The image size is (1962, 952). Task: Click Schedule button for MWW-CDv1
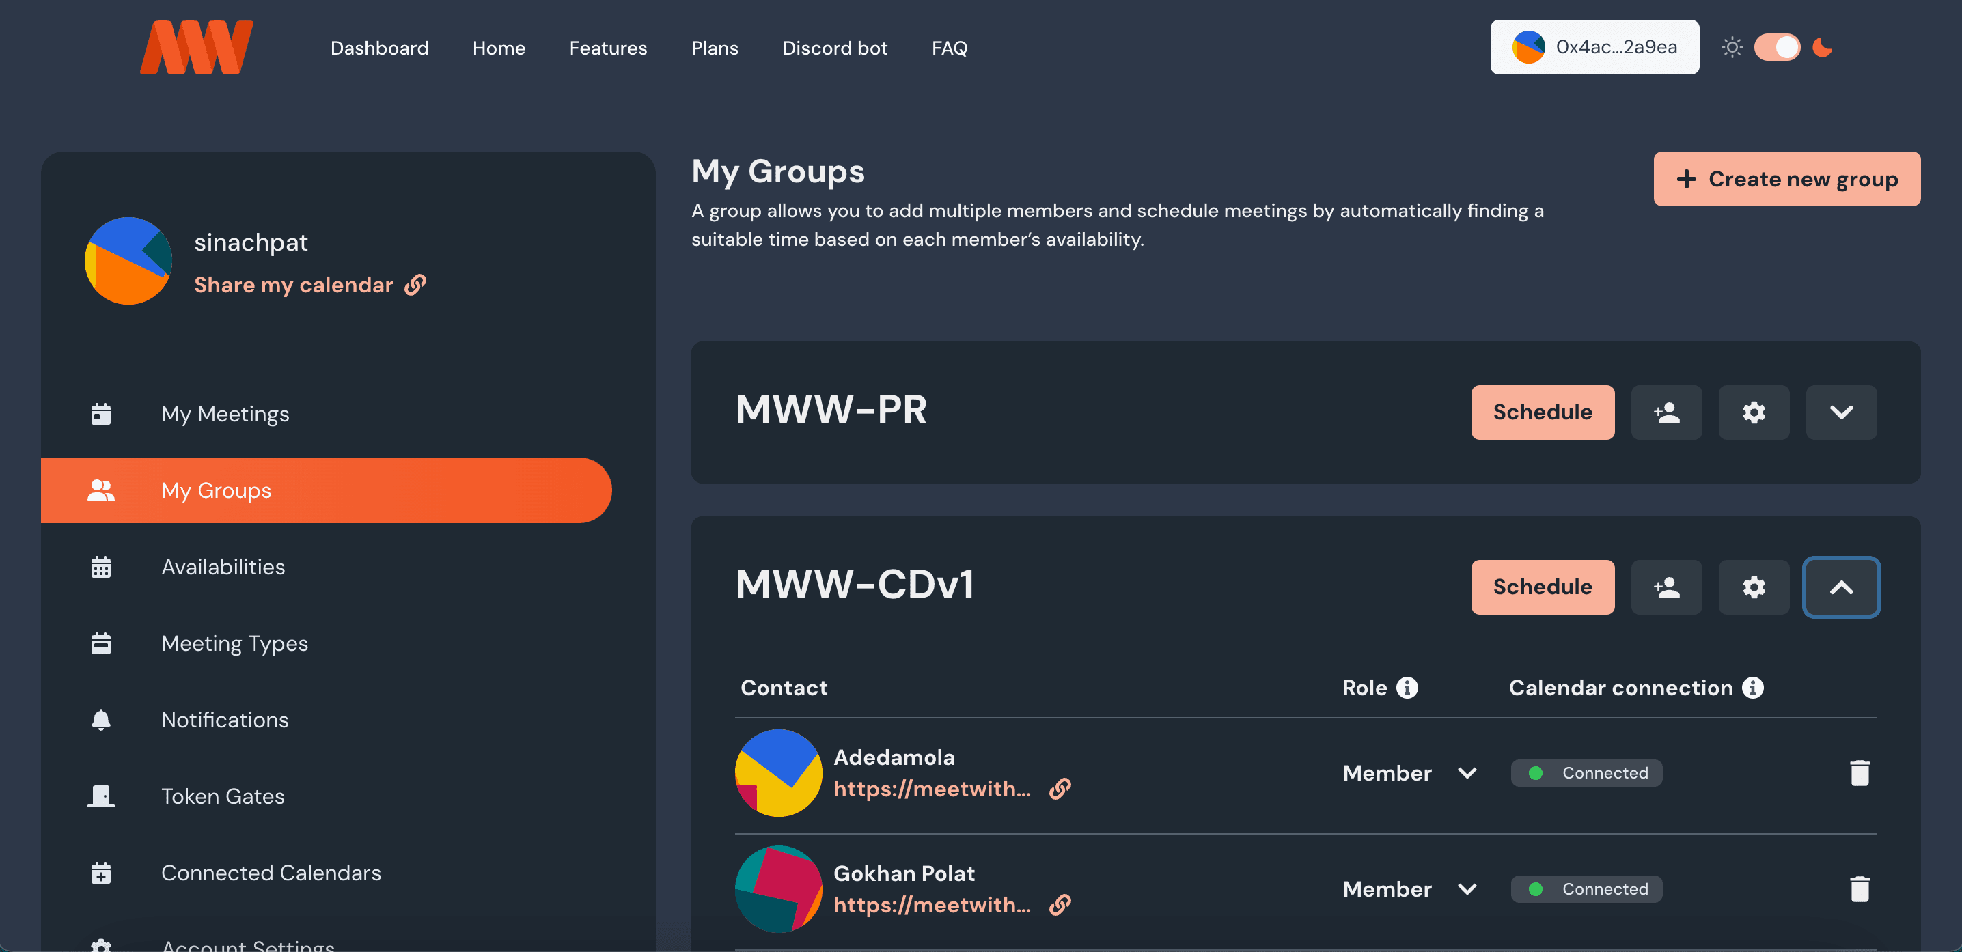(1543, 587)
